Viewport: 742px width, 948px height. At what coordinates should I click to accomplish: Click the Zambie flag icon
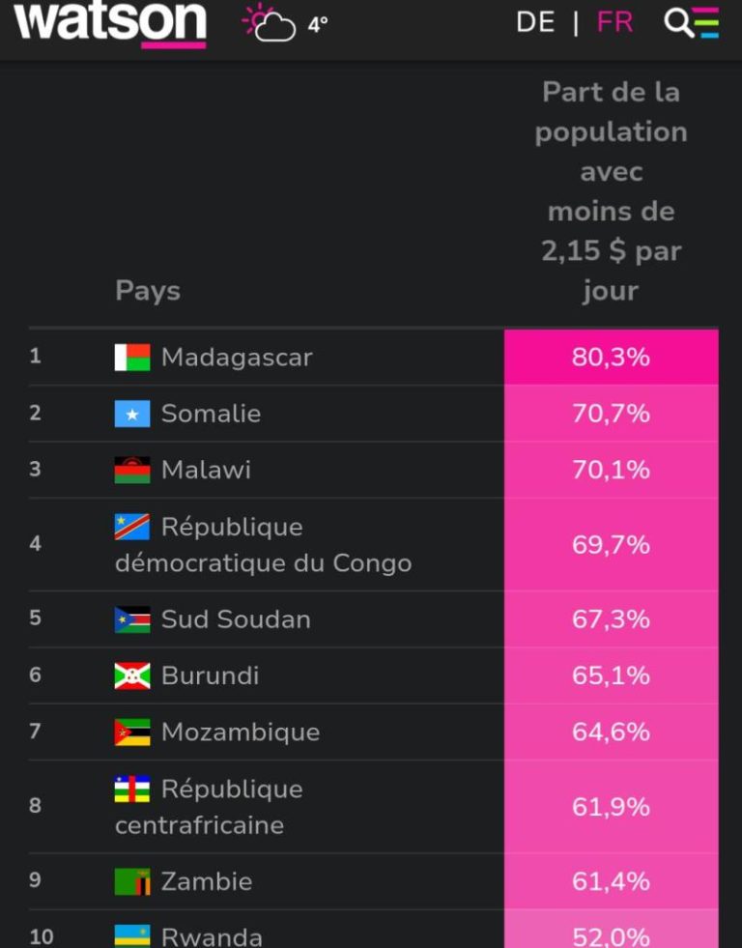point(132,881)
